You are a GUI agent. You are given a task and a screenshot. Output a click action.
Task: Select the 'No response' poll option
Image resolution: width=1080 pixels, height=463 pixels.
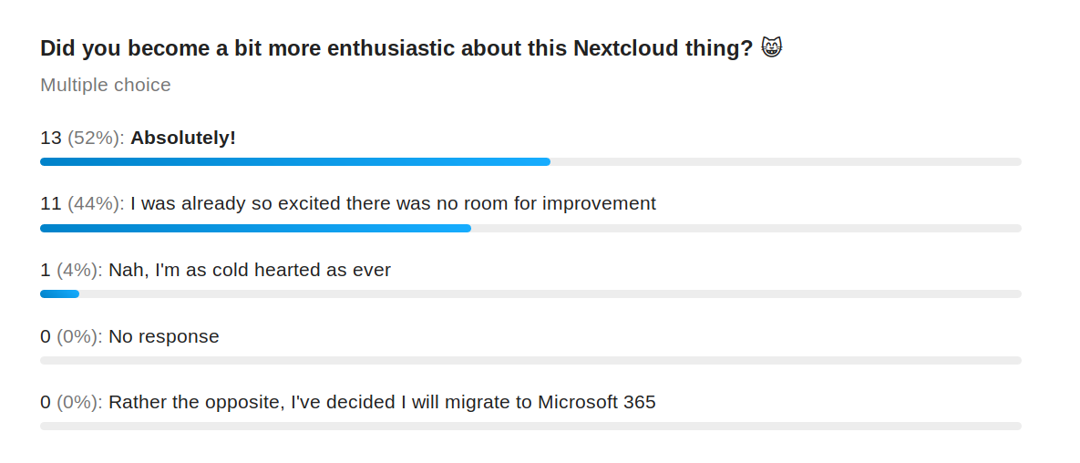pyautogui.click(x=164, y=336)
